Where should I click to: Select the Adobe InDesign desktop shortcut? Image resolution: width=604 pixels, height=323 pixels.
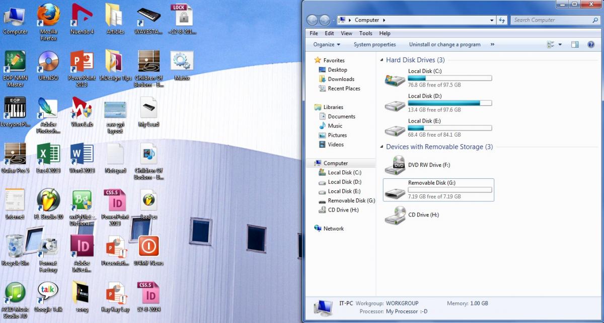82,254
